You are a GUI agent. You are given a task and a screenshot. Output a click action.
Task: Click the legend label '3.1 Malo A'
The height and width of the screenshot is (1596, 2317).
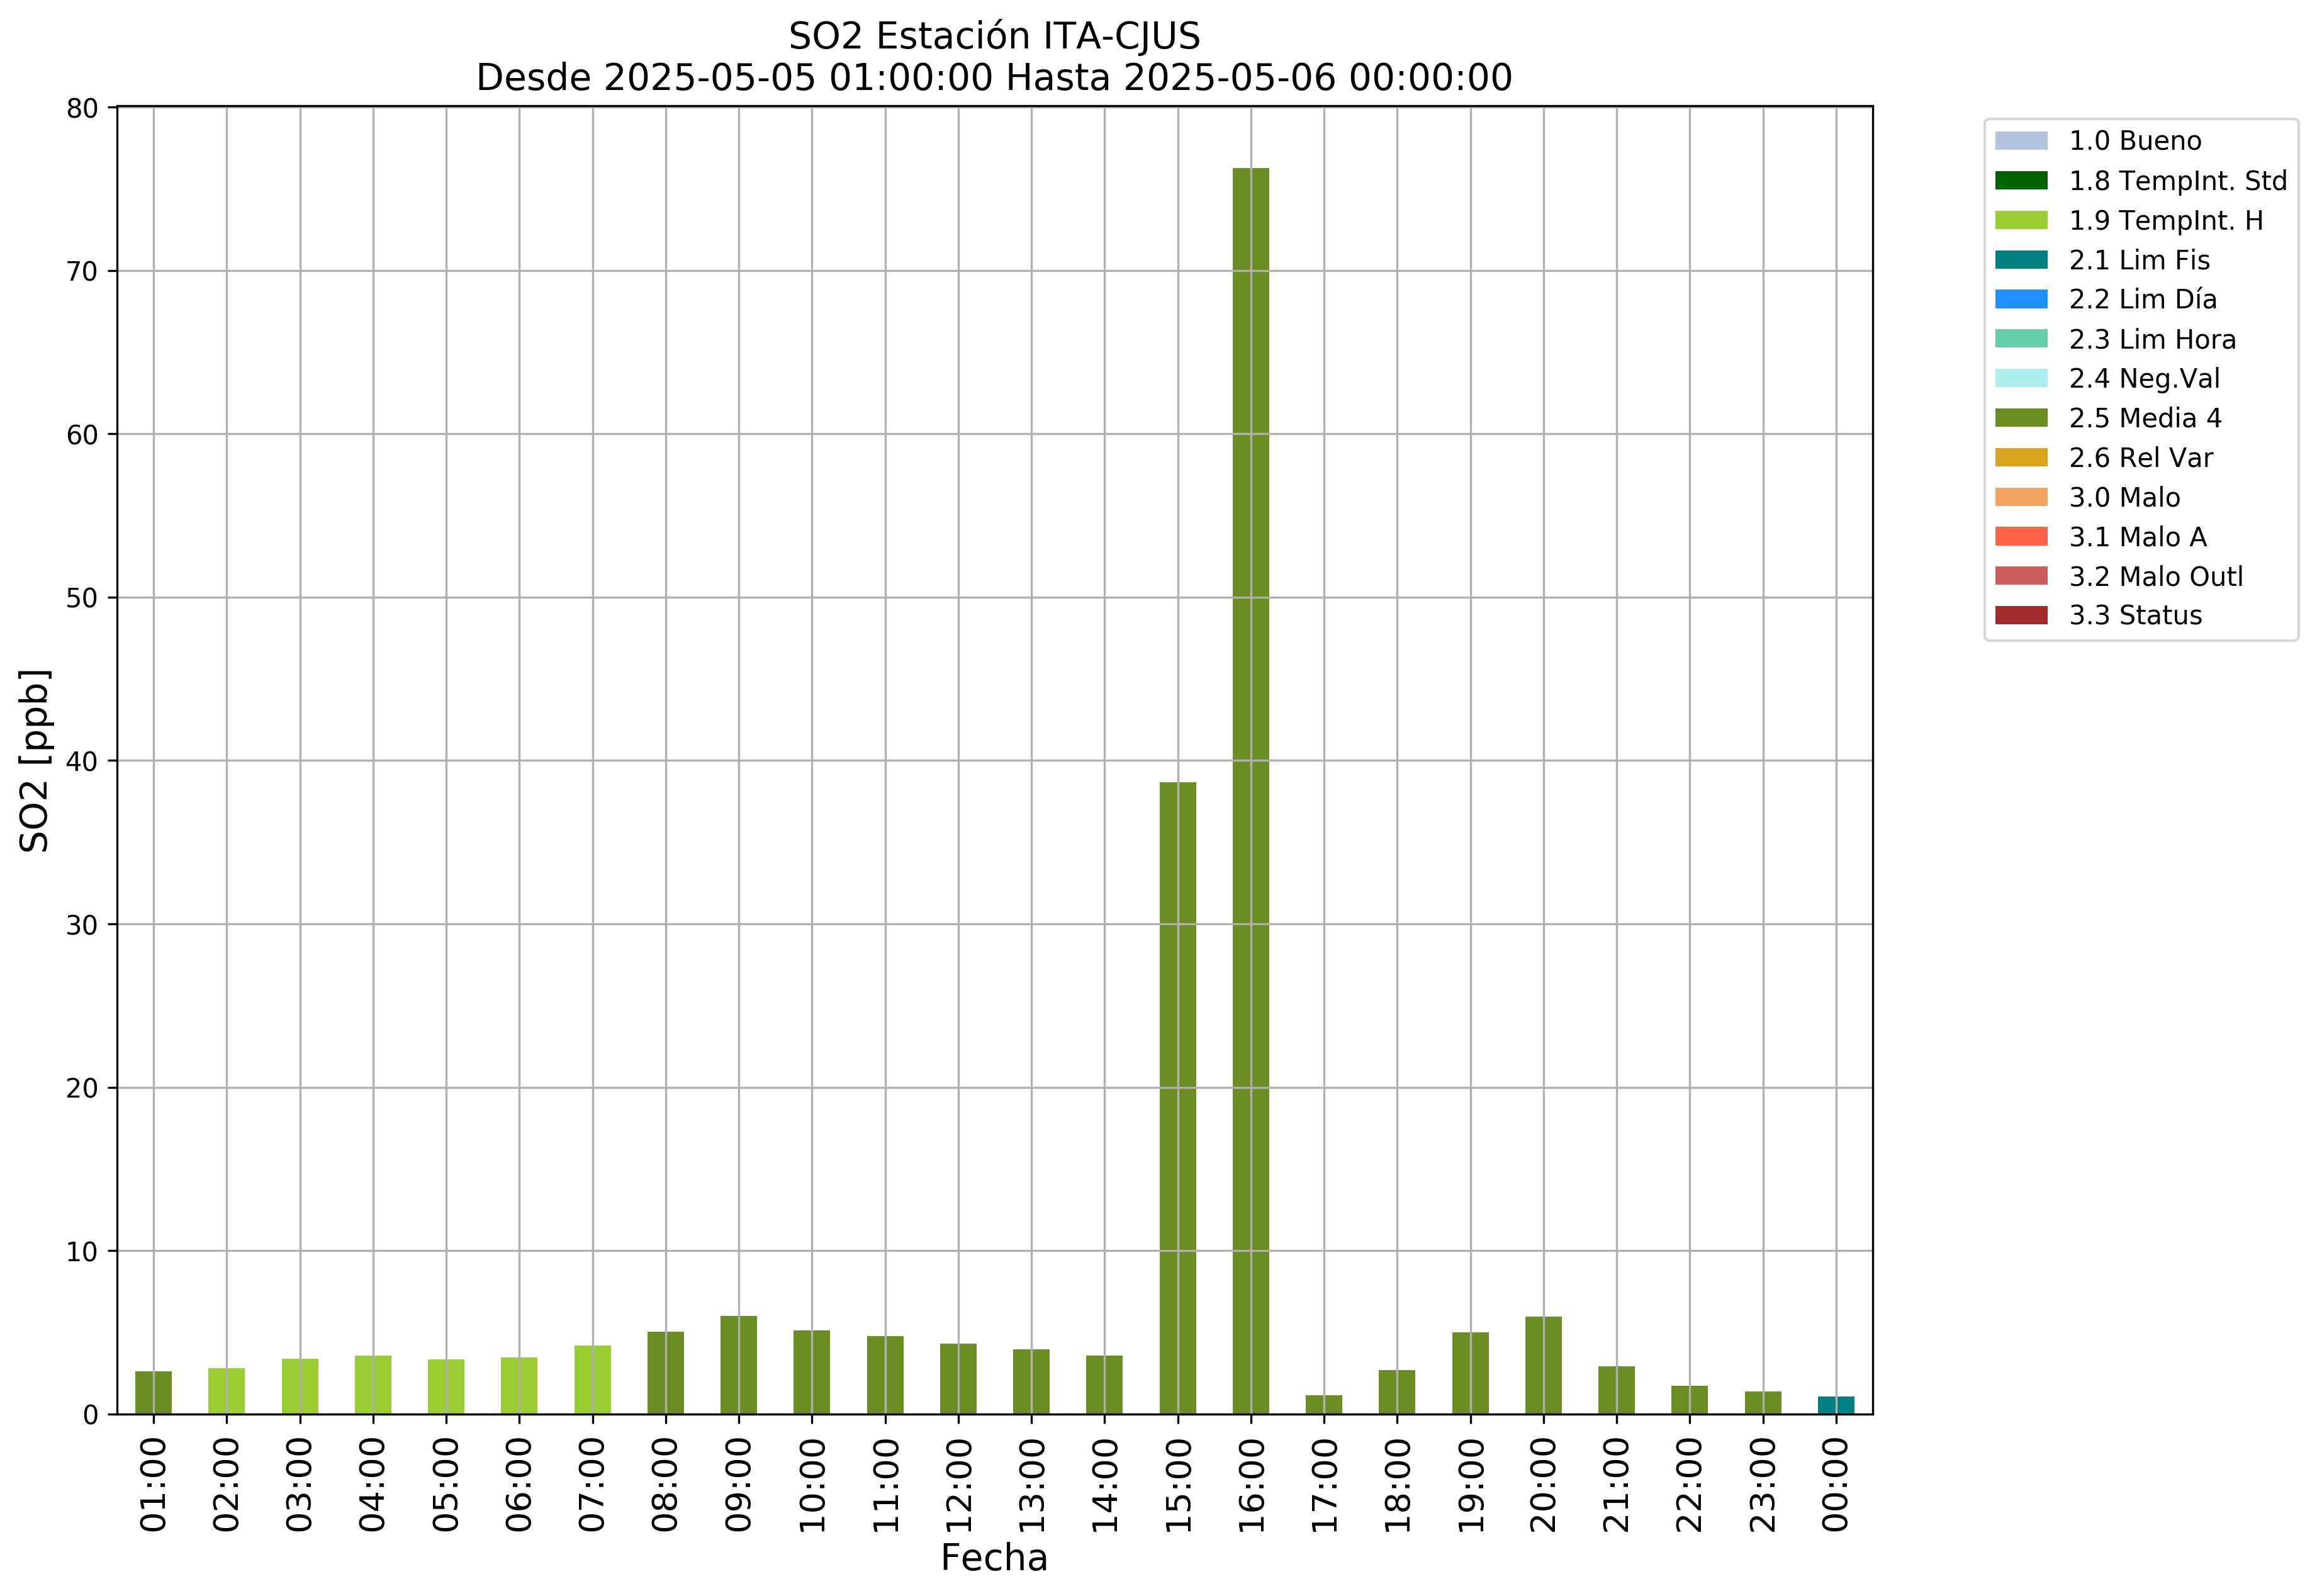[x=2137, y=537]
